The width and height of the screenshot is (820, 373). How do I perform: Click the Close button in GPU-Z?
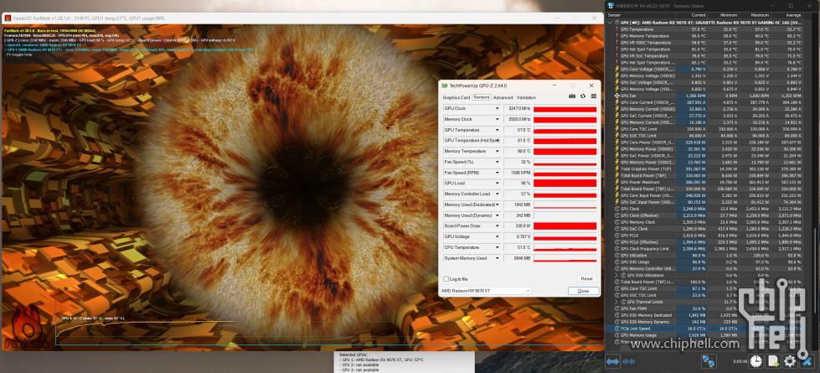click(x=583, y=291)
